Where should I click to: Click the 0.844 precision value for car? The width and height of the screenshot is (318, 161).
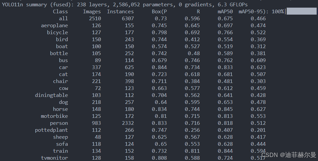click(159, 67)
